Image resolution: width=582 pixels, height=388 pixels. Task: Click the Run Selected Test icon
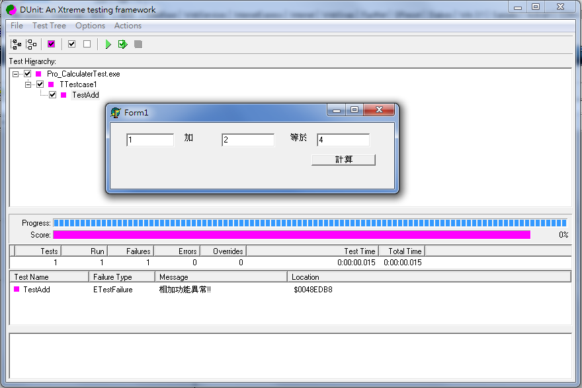click(122, 44)
